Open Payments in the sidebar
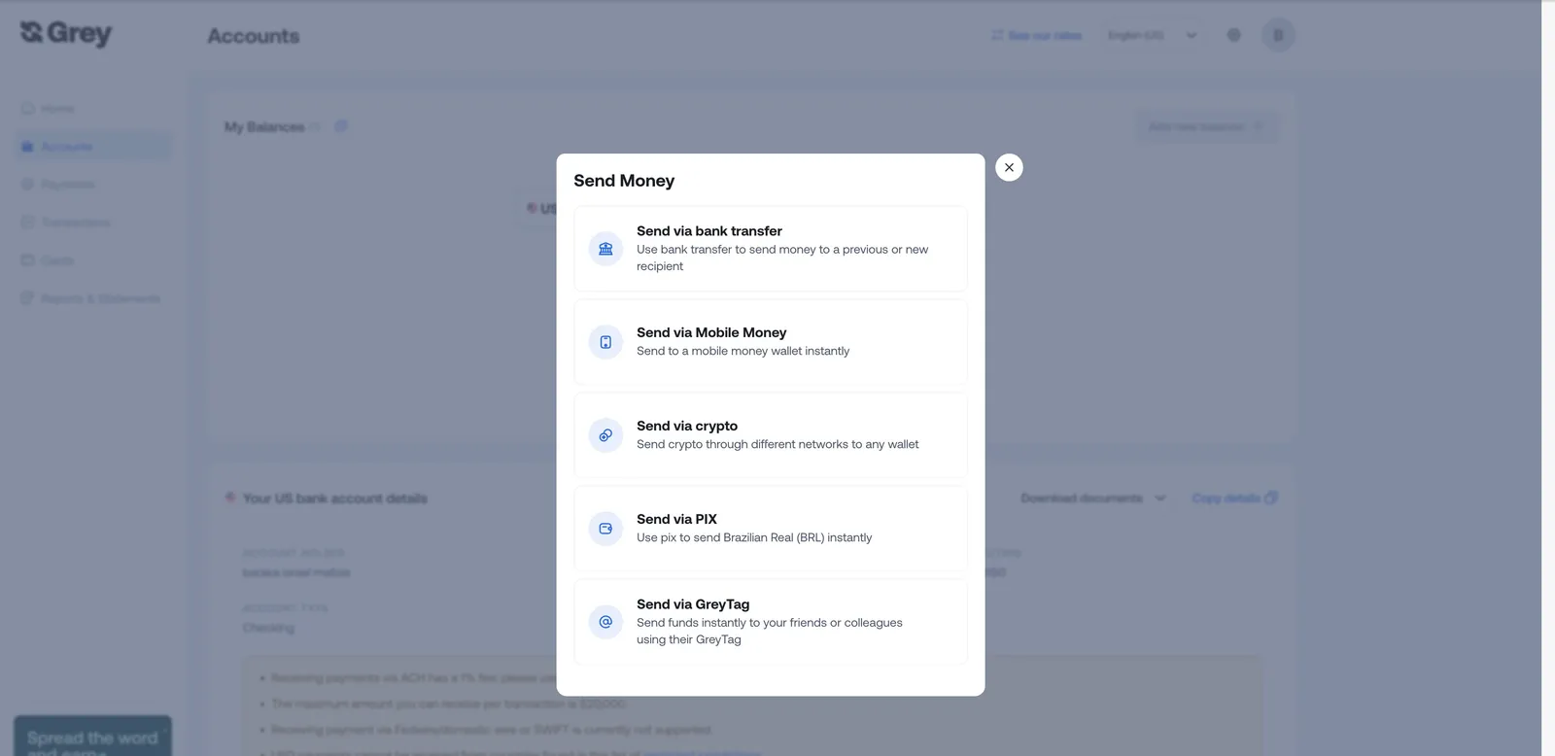This screenshot has height=756, width=1555. (x=92, y=185)
